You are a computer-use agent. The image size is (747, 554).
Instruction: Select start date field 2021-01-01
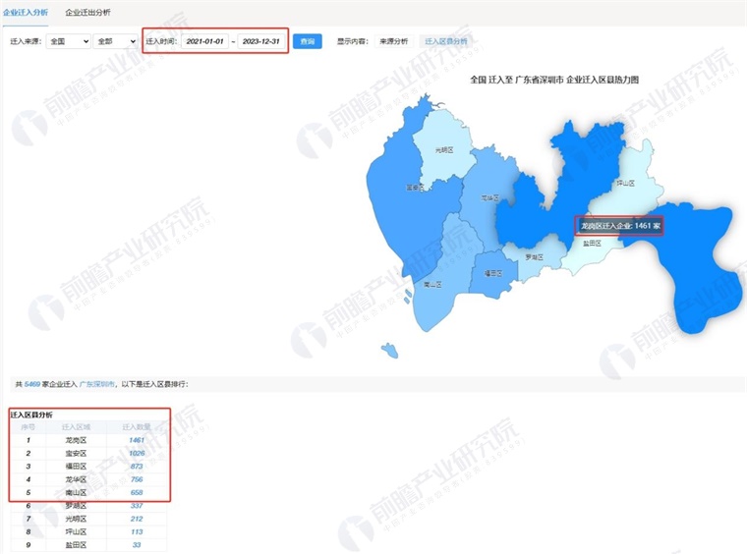[204, 41]
